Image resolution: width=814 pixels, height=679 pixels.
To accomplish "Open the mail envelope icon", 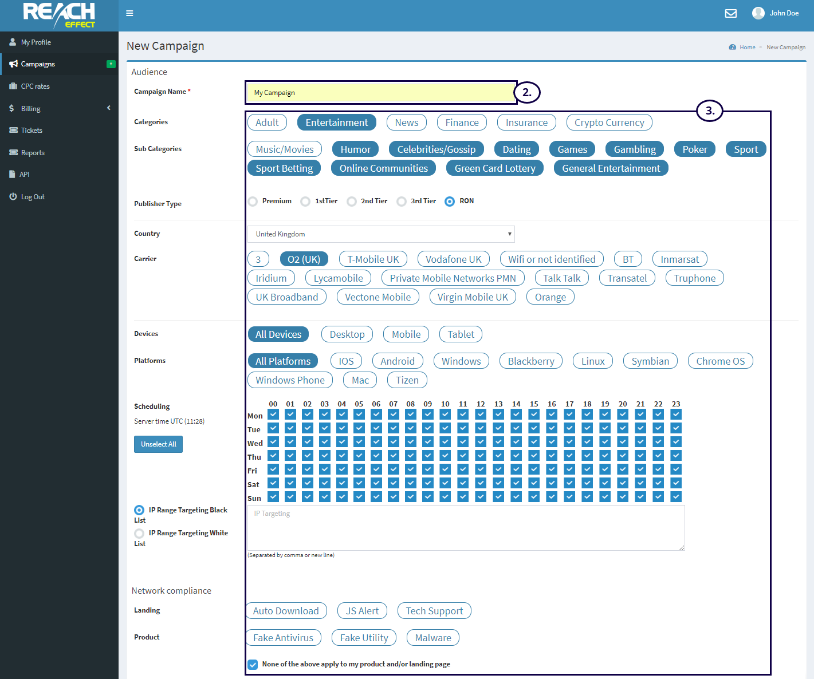I will [x=730, y=13].
